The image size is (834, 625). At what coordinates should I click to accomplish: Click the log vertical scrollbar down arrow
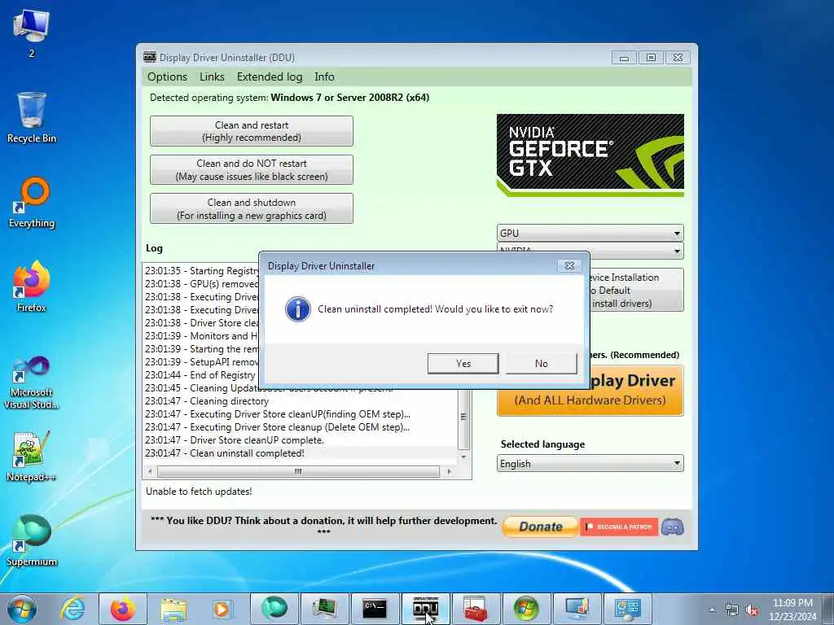point(463,457)
